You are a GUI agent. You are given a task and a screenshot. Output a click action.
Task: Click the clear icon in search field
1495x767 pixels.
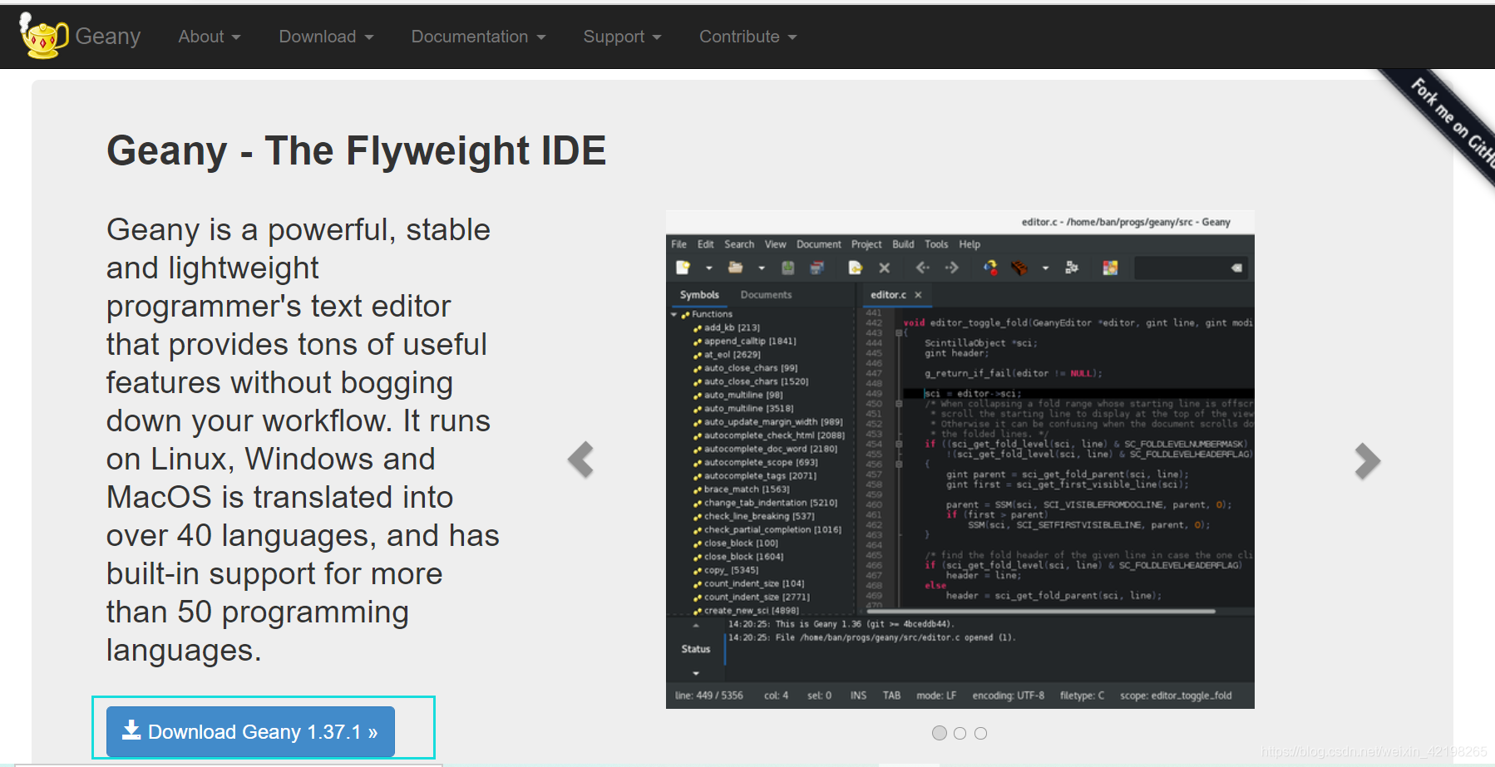click(x=1236, y=268)
